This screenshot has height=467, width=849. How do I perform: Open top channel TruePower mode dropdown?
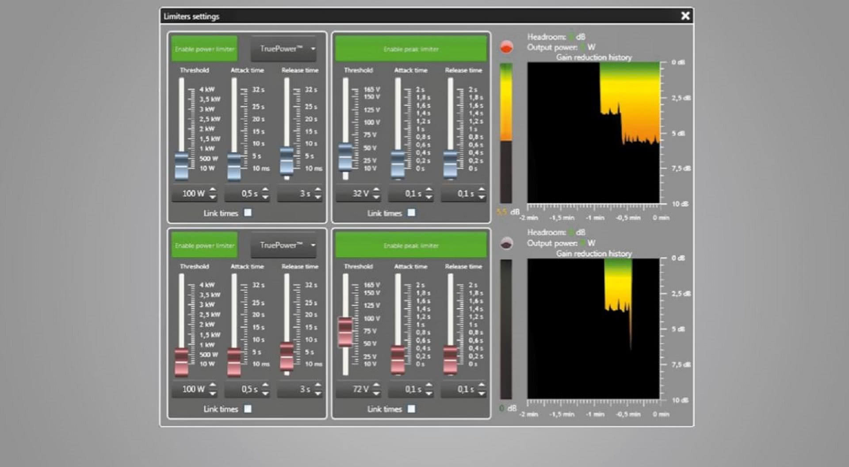point(284,49)
